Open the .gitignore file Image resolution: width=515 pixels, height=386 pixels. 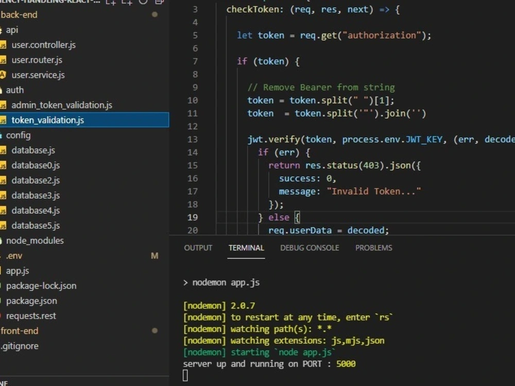point(20,346)
